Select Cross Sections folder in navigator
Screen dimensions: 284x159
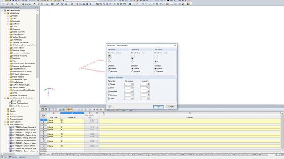pos(18,48)
